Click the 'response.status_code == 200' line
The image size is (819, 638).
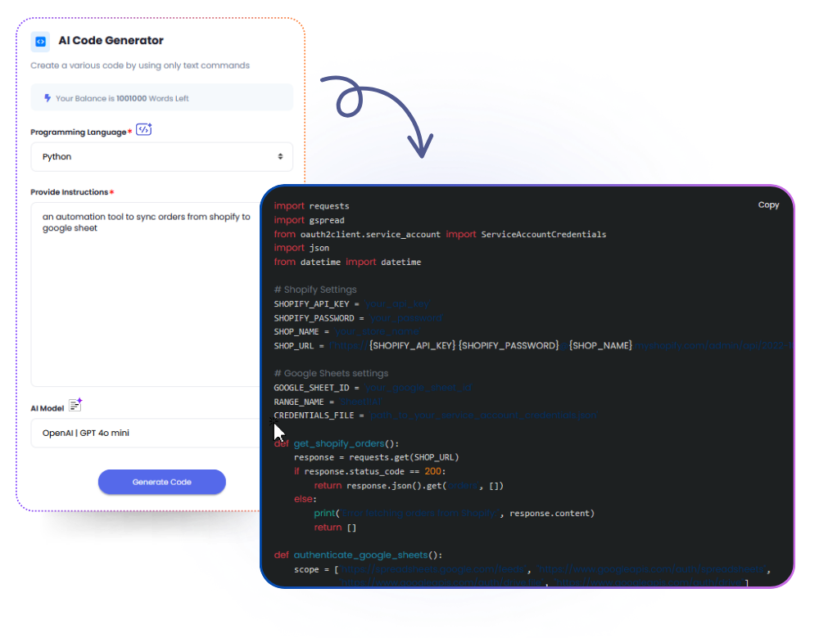tap(369, 472)
